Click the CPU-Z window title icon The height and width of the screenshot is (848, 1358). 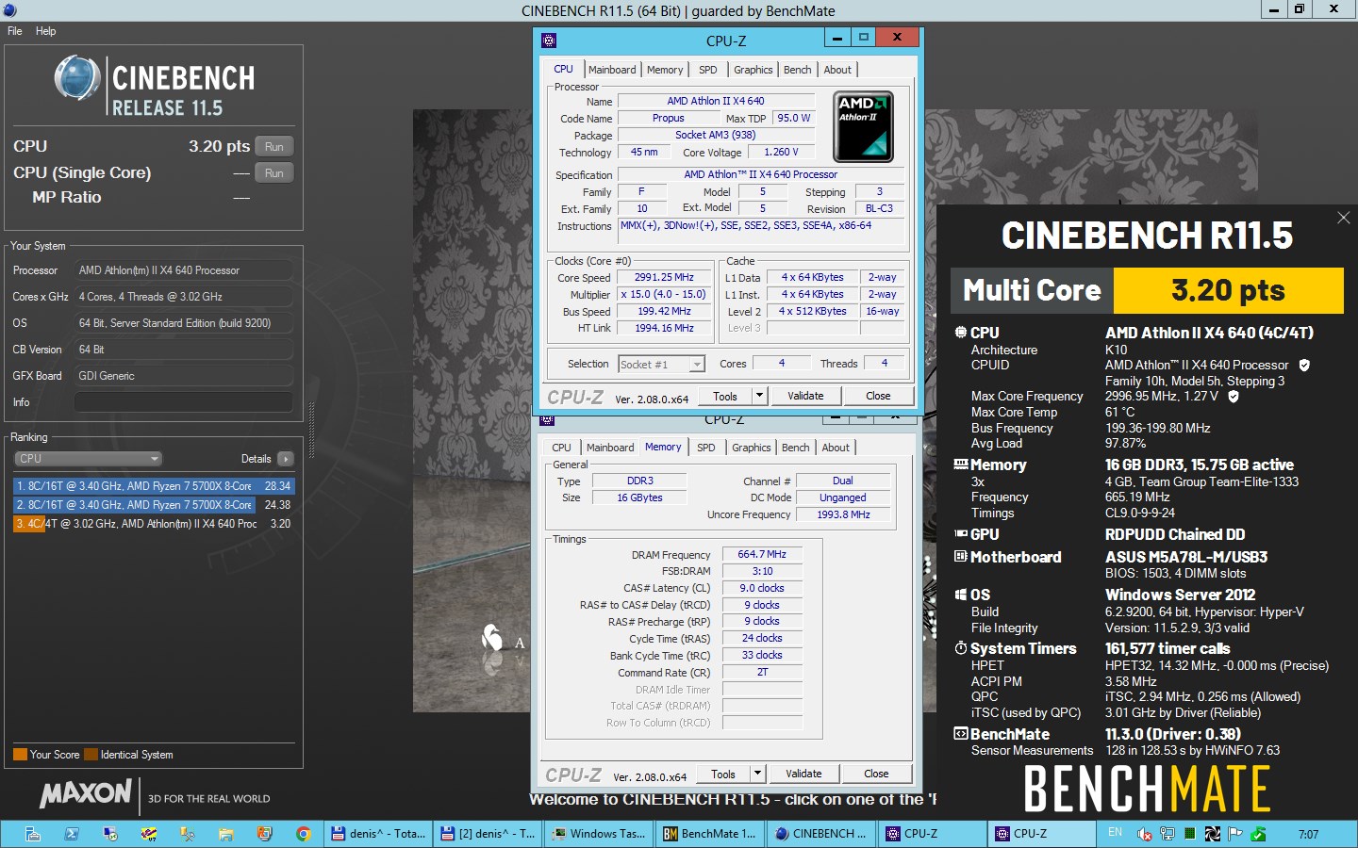click(x=549, y=41)
